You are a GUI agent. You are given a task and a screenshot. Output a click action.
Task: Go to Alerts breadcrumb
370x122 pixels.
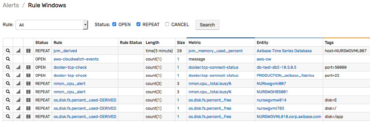[x=11, y=5]
